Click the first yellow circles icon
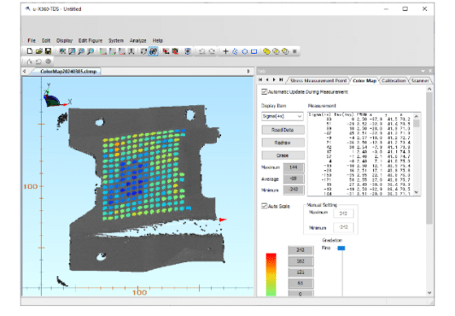 click(x=266, y=51)
